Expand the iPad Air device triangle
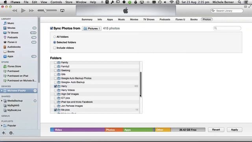Image resolution: width=252 pixels, height=142 pixels. [x=2, y=91]
